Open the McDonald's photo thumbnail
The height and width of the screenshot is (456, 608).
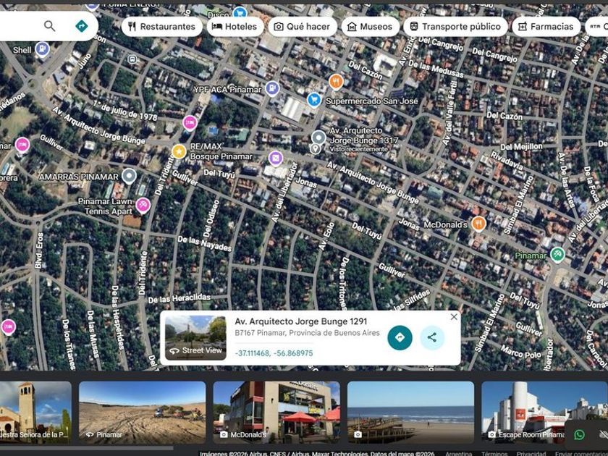276,412
